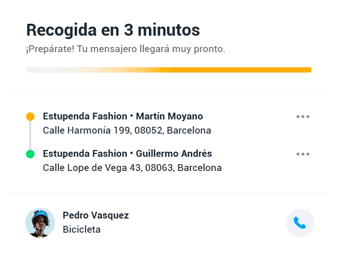Screen dimensions: 338x257
Task: Click the name Martín Moyano in pickup row
Action: [169, 116]
